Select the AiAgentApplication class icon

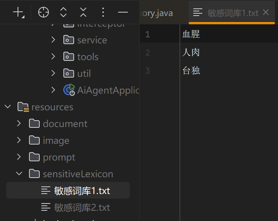69,90
